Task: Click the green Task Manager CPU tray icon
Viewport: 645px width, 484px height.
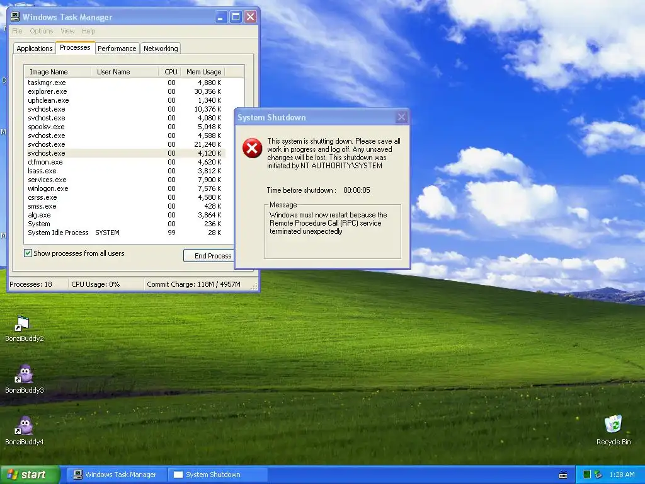Action: pyautogui.click(x=587, y=475)
